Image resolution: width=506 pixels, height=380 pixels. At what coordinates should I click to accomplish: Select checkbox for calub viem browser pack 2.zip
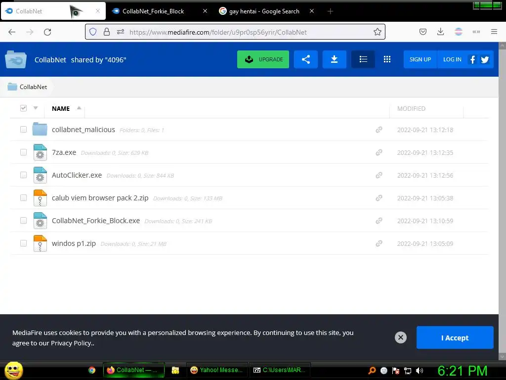23,198
